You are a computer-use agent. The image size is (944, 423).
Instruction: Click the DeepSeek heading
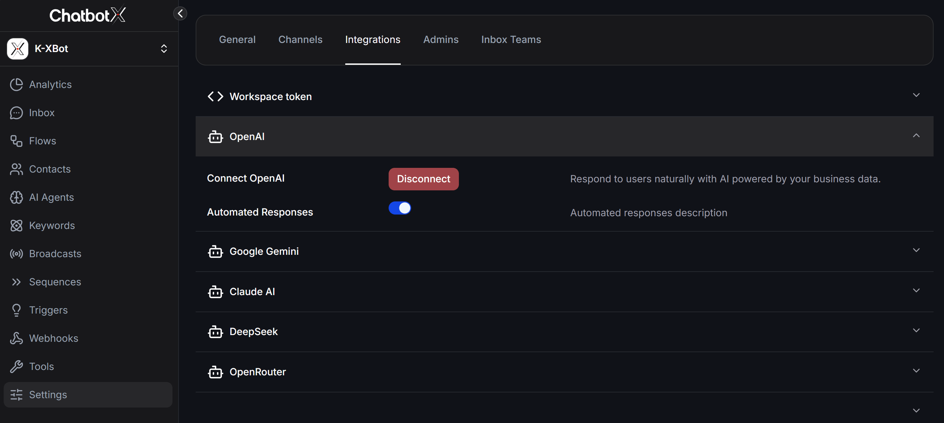tap(253, 332)
